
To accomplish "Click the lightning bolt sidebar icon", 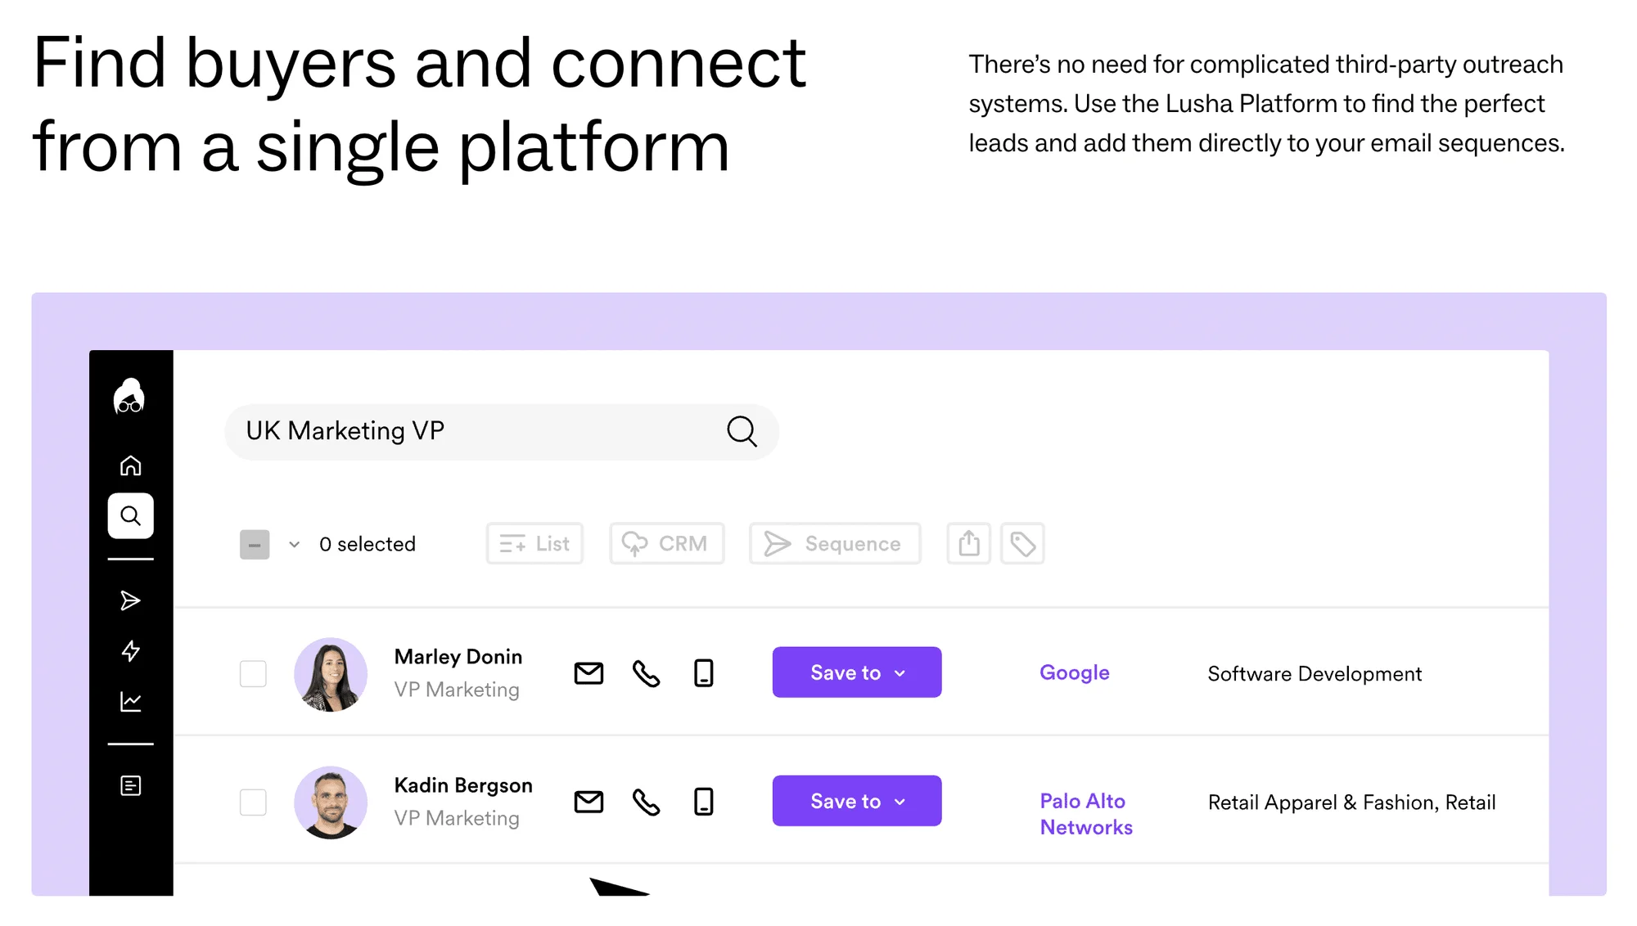I will click(130, 651).
